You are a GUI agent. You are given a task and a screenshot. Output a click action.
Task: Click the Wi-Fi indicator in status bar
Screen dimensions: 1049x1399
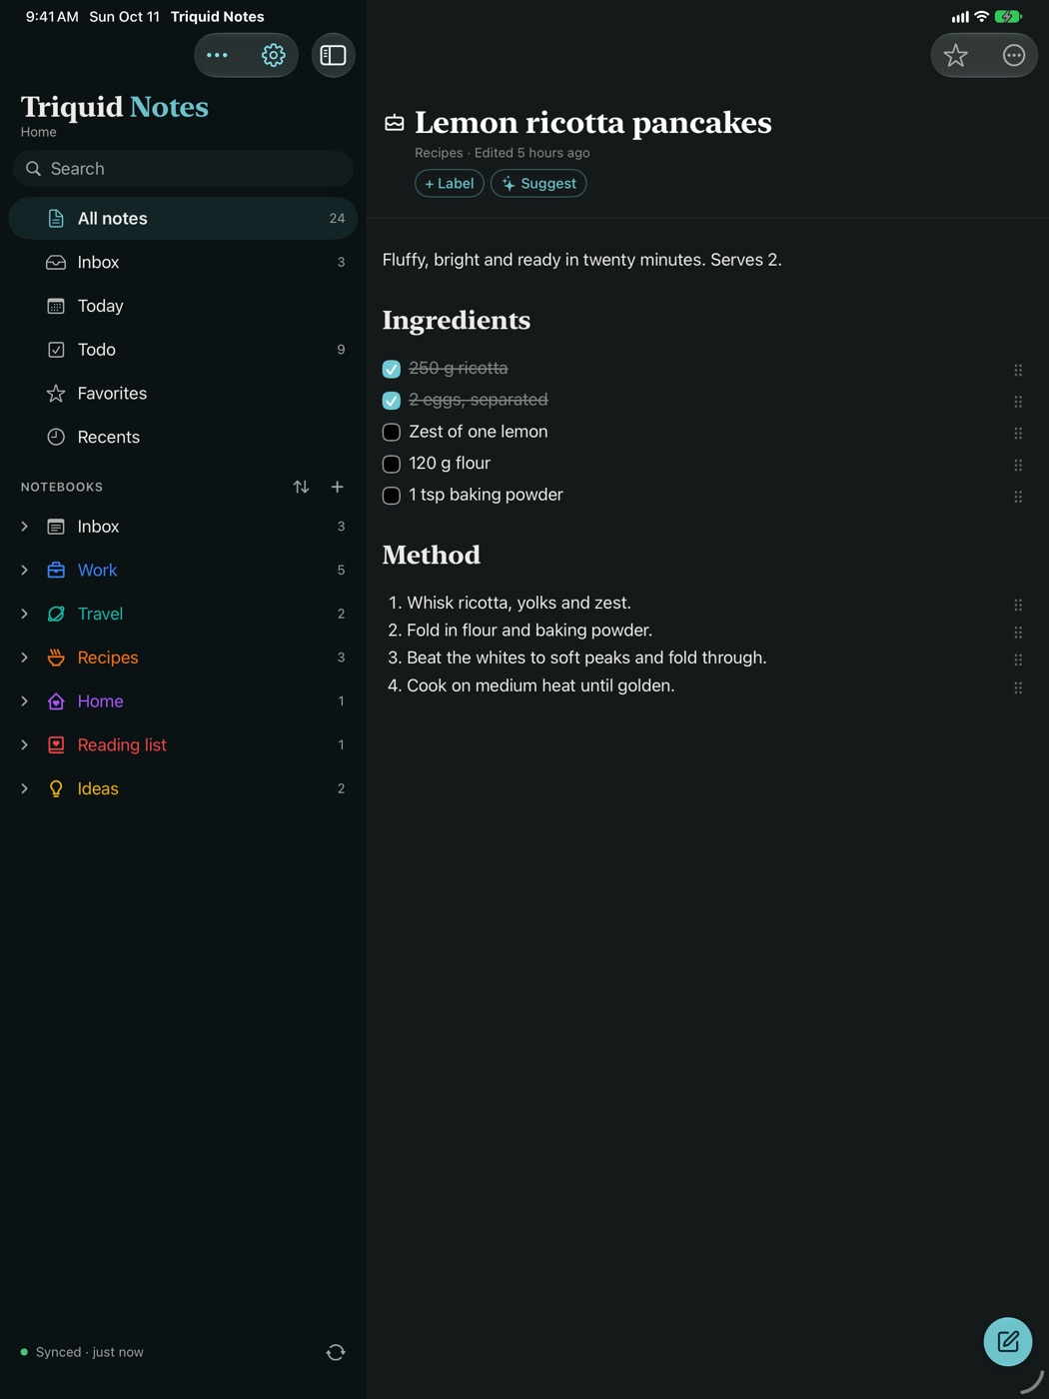click(x=981, y=17)
